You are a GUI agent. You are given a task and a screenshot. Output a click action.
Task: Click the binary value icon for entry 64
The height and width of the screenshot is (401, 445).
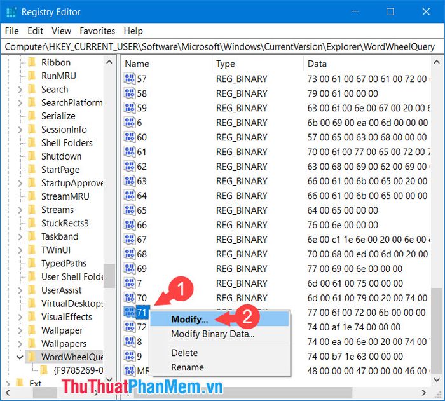(130, 195)
